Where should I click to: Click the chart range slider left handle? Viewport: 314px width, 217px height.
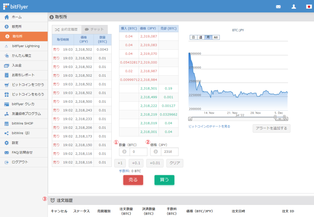(x=275, y=117)
